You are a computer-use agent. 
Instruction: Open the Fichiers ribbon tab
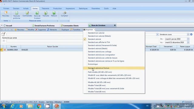[6, 8]
